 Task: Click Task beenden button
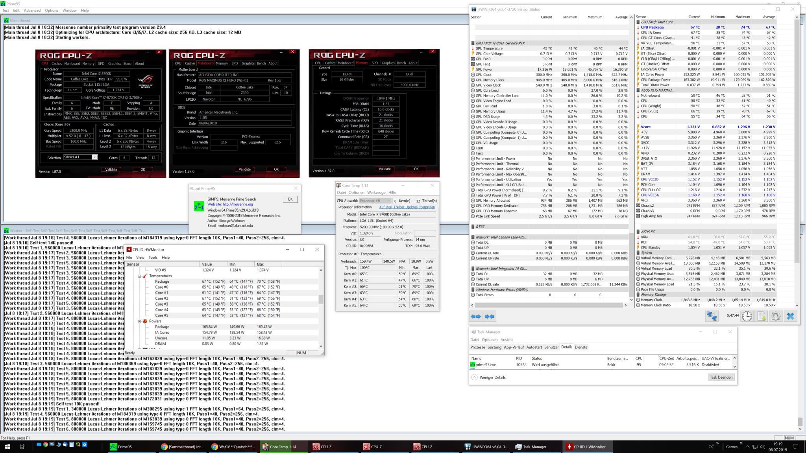tap(721, 377)
